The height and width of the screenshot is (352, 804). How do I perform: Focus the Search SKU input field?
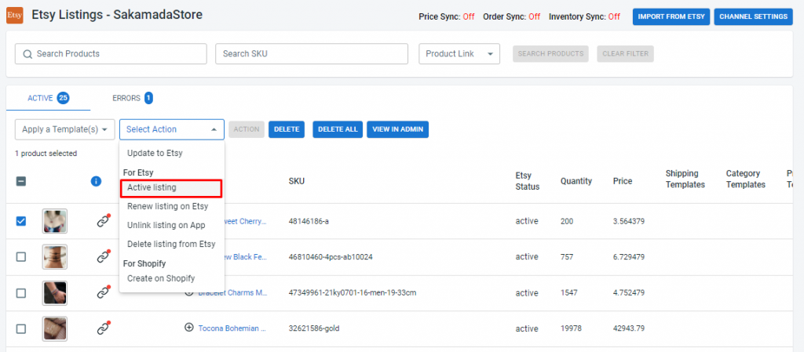click(312, 54)
